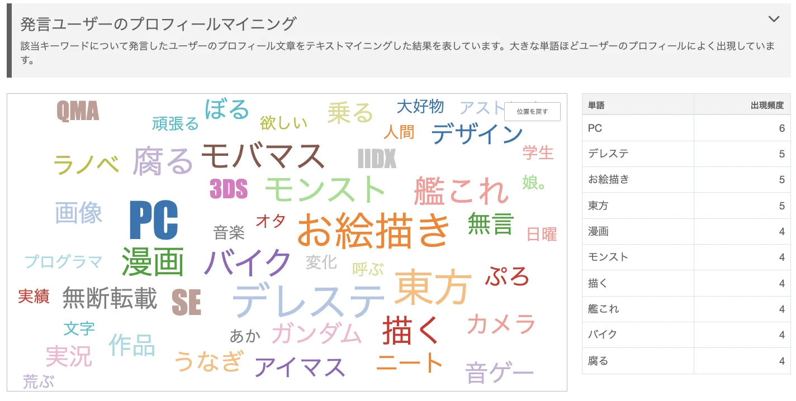The image size is (796, 401).
Task: Click the pink カメラ word in cloud
Action: point(501,323)
